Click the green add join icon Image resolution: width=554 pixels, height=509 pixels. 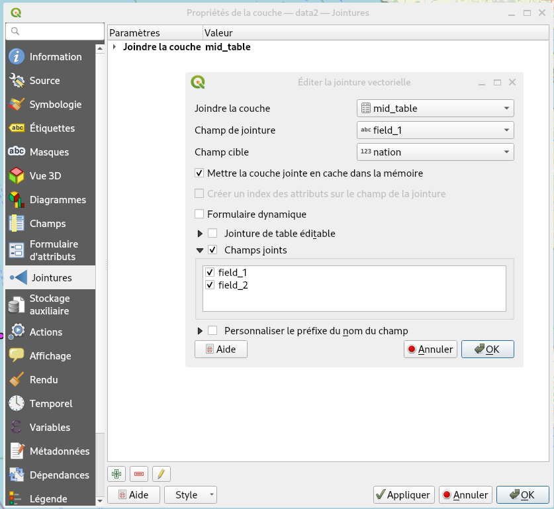click(x=116, y=474)
